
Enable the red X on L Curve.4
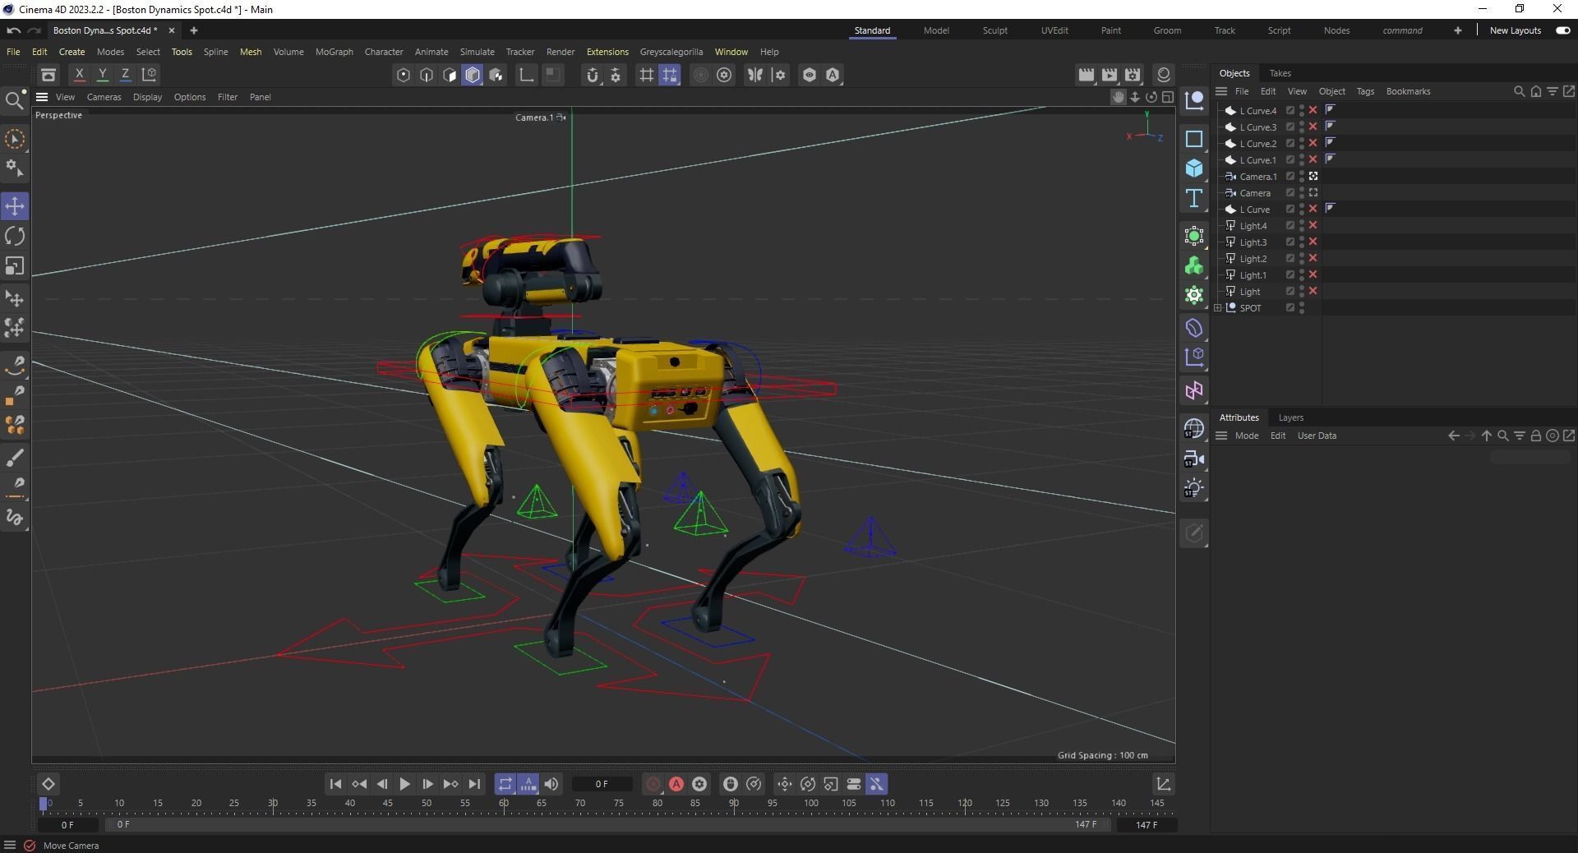point(1313,110)
